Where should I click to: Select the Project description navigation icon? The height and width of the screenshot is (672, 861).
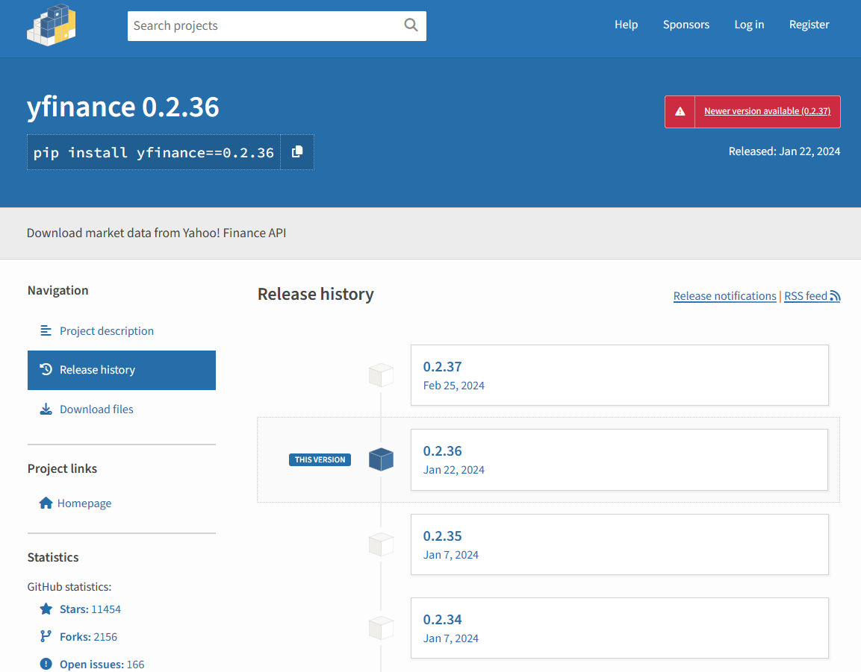(46, 330)
